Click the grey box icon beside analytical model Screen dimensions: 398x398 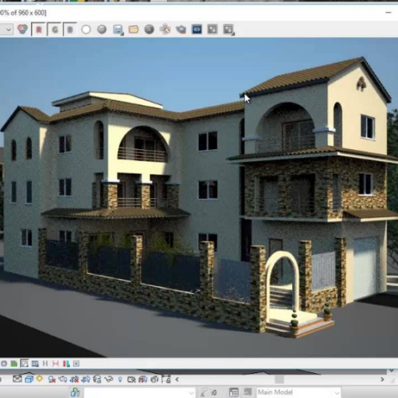coord(155,379)
